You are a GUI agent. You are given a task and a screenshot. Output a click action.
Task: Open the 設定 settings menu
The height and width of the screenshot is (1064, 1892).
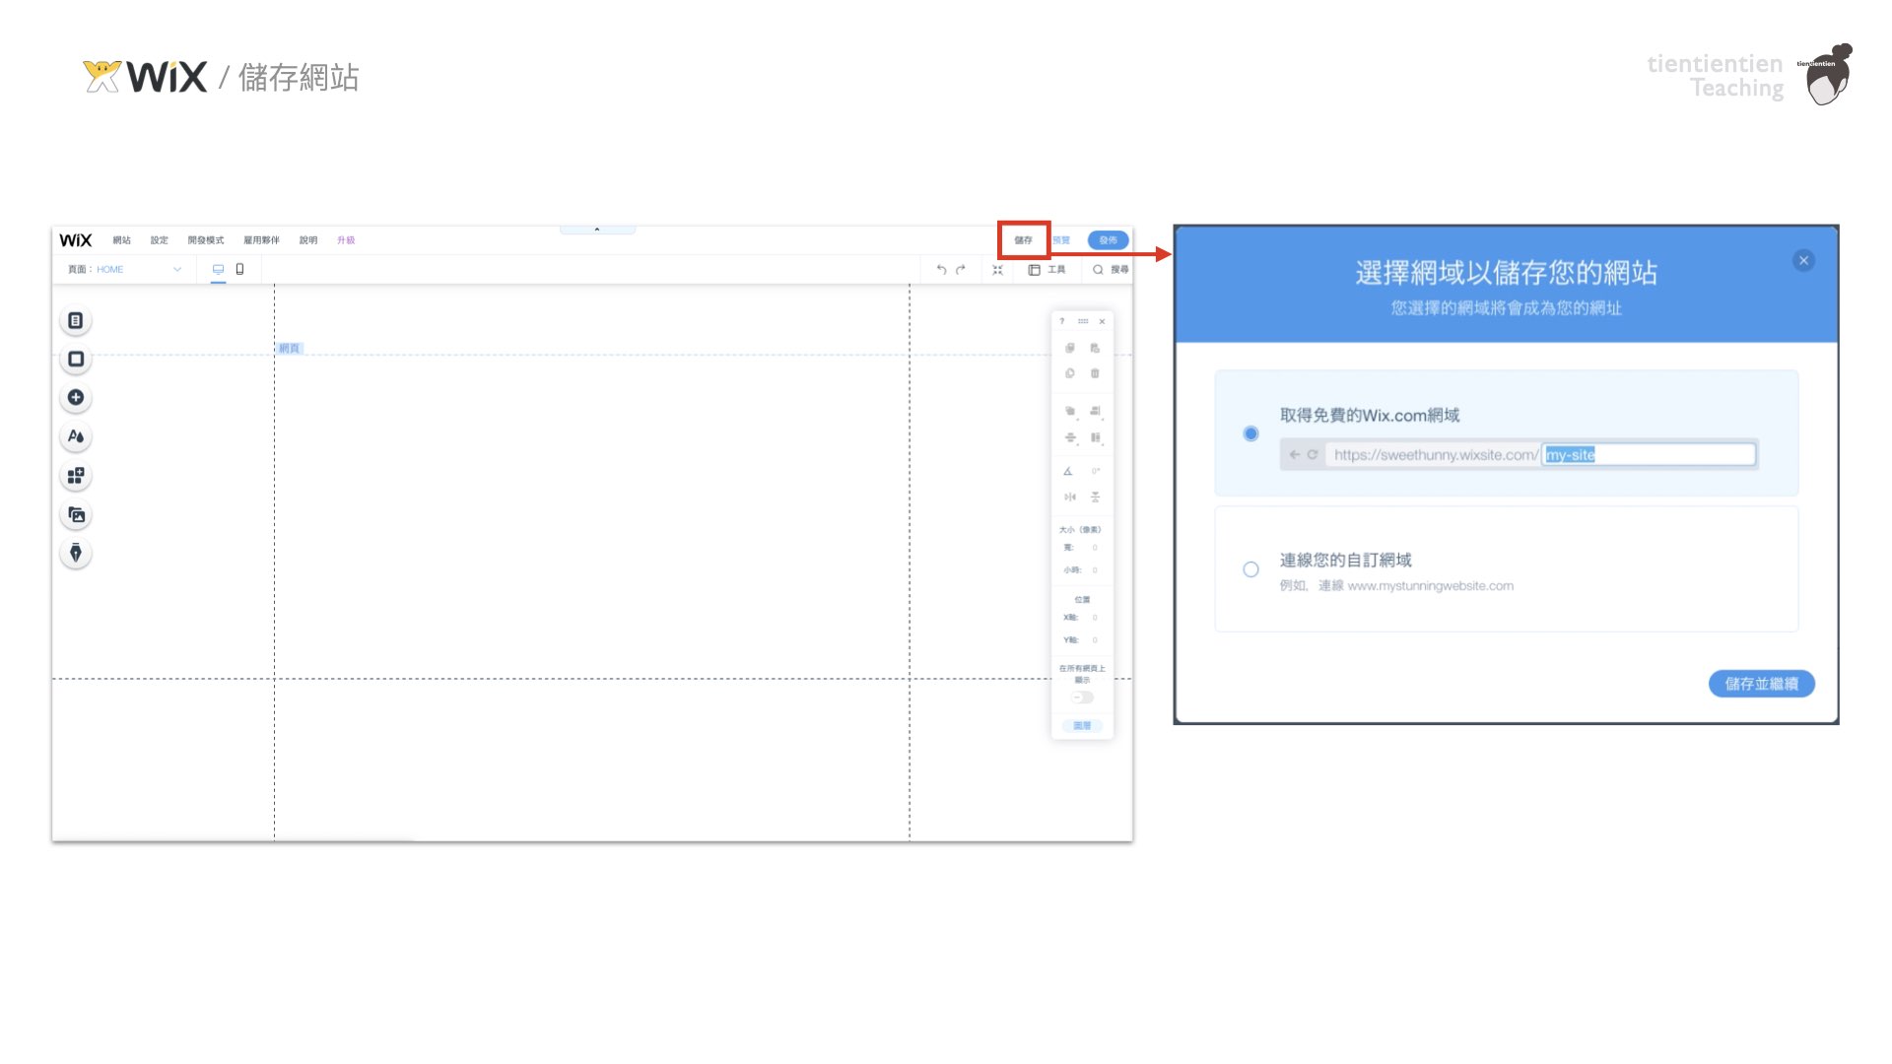tap(159, 240)
